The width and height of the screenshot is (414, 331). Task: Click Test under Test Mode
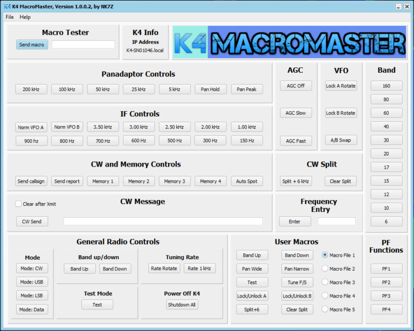tap(97, 305)
